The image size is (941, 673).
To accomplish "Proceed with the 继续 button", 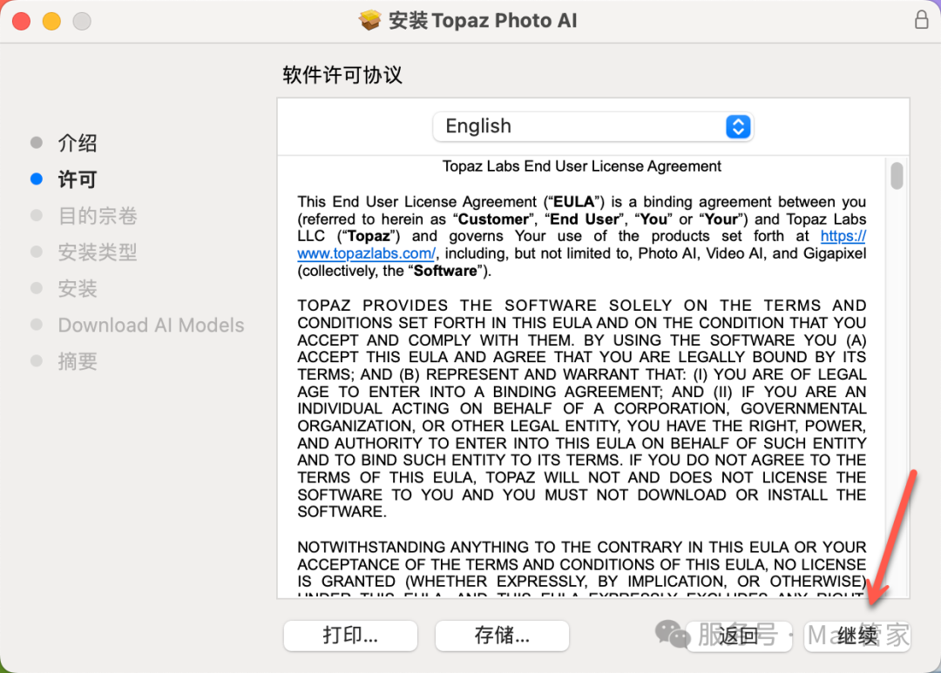I will tap(856, 636).
